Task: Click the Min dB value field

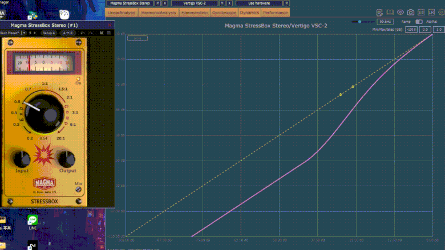Action: 411,29
